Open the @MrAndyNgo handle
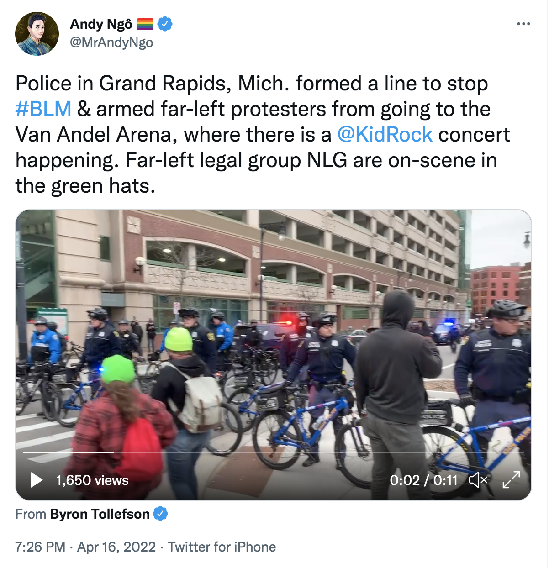Image resolution: width=549 pixels, height=568 pixels. 111,42
